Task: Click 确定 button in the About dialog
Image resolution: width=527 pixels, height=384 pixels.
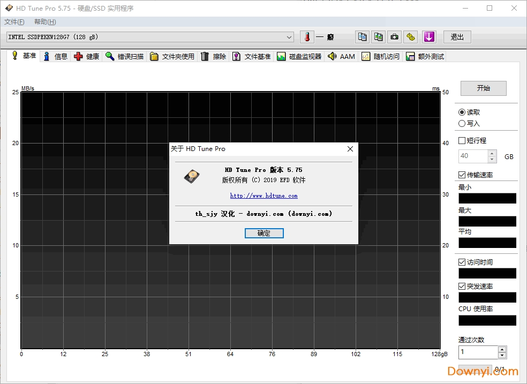Action: click(264, 233)
